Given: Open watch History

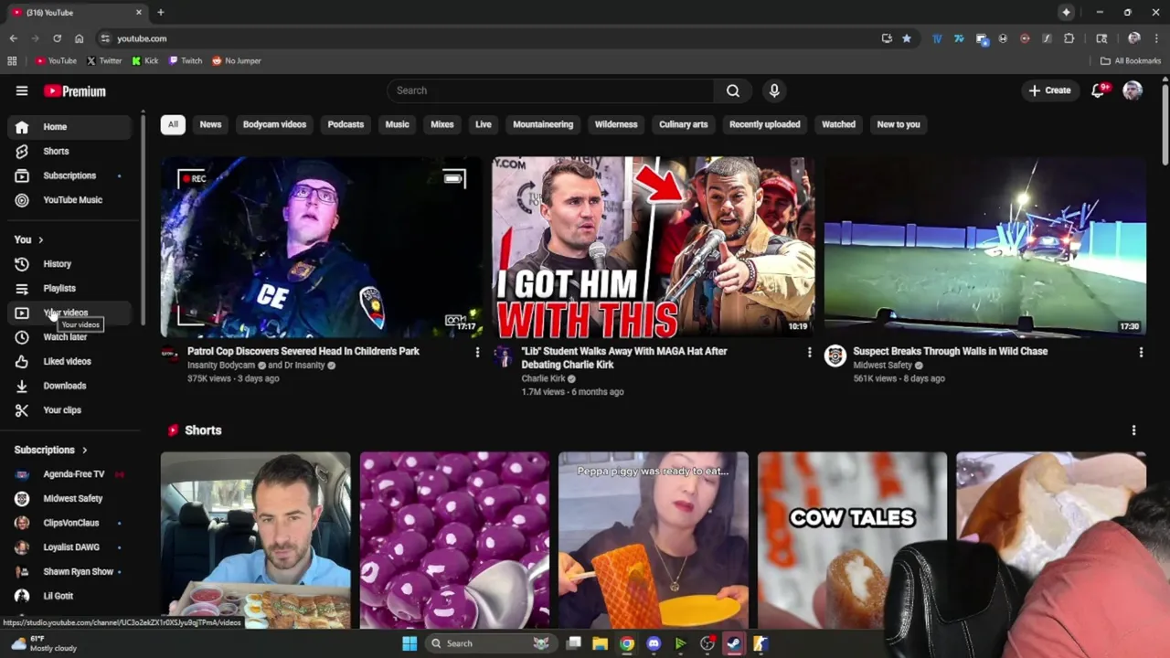Looking at the screenshot, I should click(69, 264).
